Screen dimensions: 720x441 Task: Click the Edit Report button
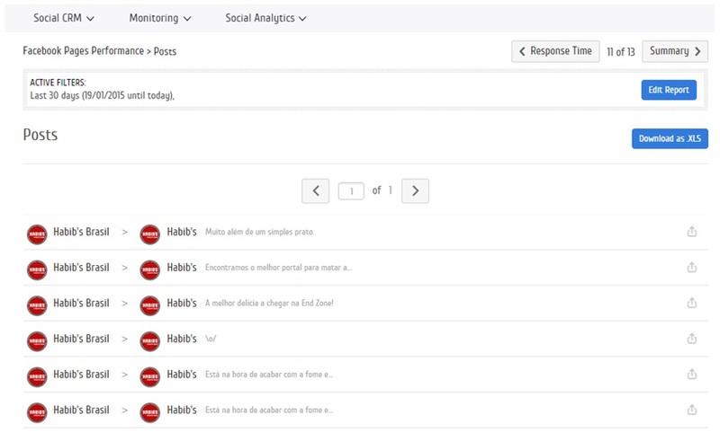pos(668,90)
